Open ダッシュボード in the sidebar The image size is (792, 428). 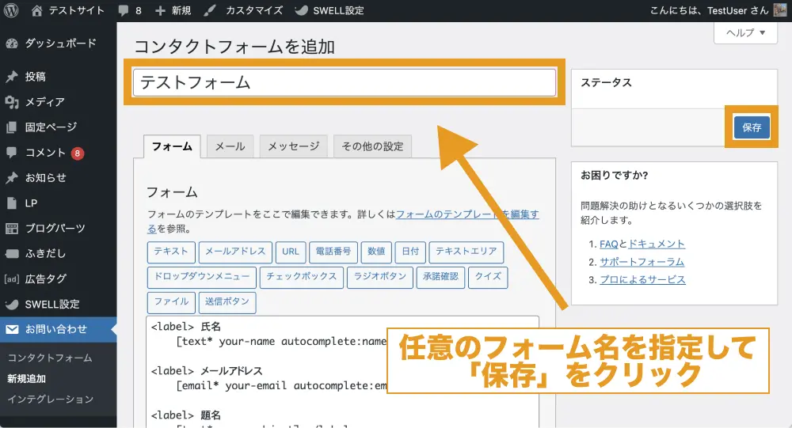pos(60,44)
